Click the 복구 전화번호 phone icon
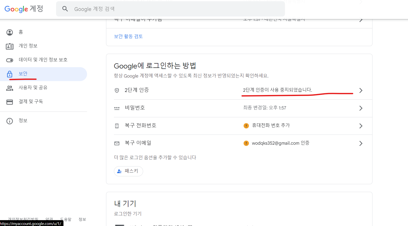Image resolution: width=408 pixels, height=226 pixels. tap(117, 126)
